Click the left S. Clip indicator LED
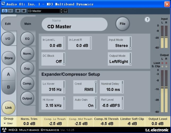 [x=162, y=66]
